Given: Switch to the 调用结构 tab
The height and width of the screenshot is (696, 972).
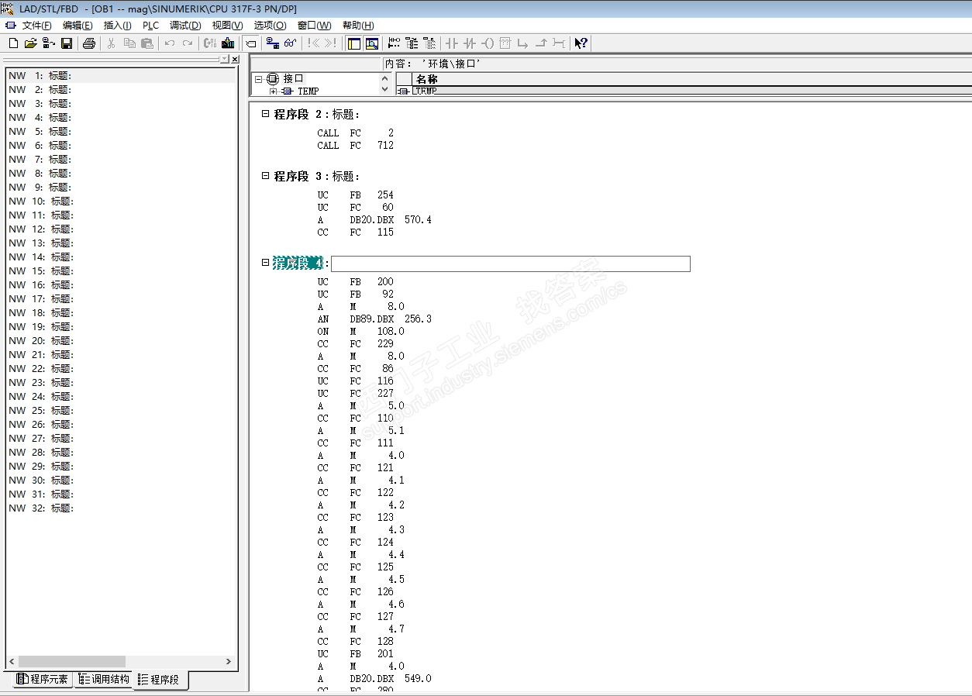Looking at the screenshot, I should (x=103, y=679).
